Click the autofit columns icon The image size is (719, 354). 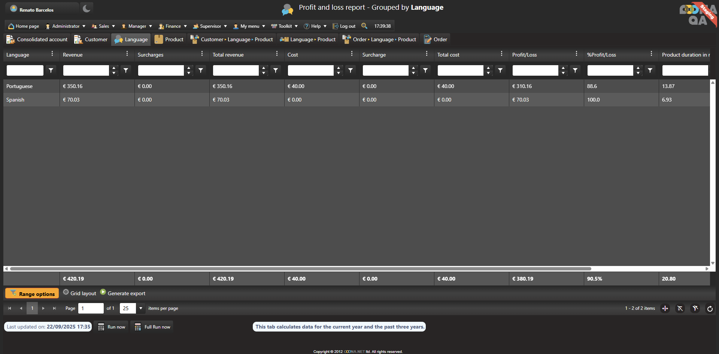665,309
